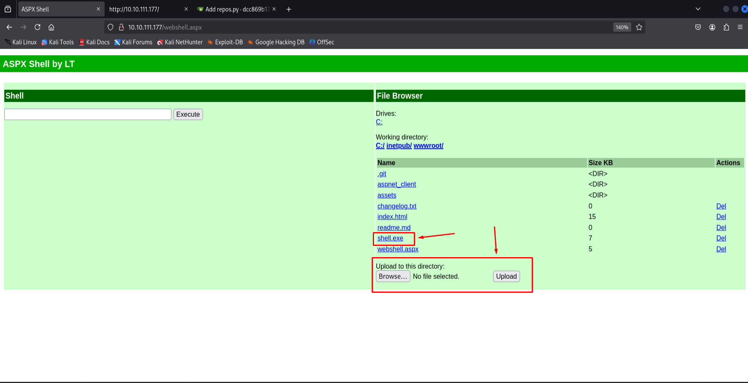This screenshot has width=748, height=383.
Task: Open the Firefox account icon
Action: (712, 27)
